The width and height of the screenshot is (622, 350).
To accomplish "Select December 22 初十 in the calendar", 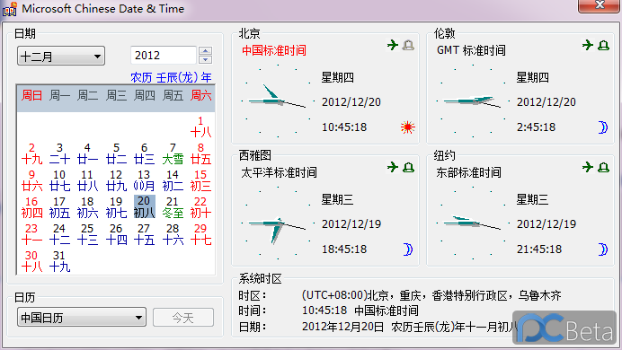I will 200,207.
